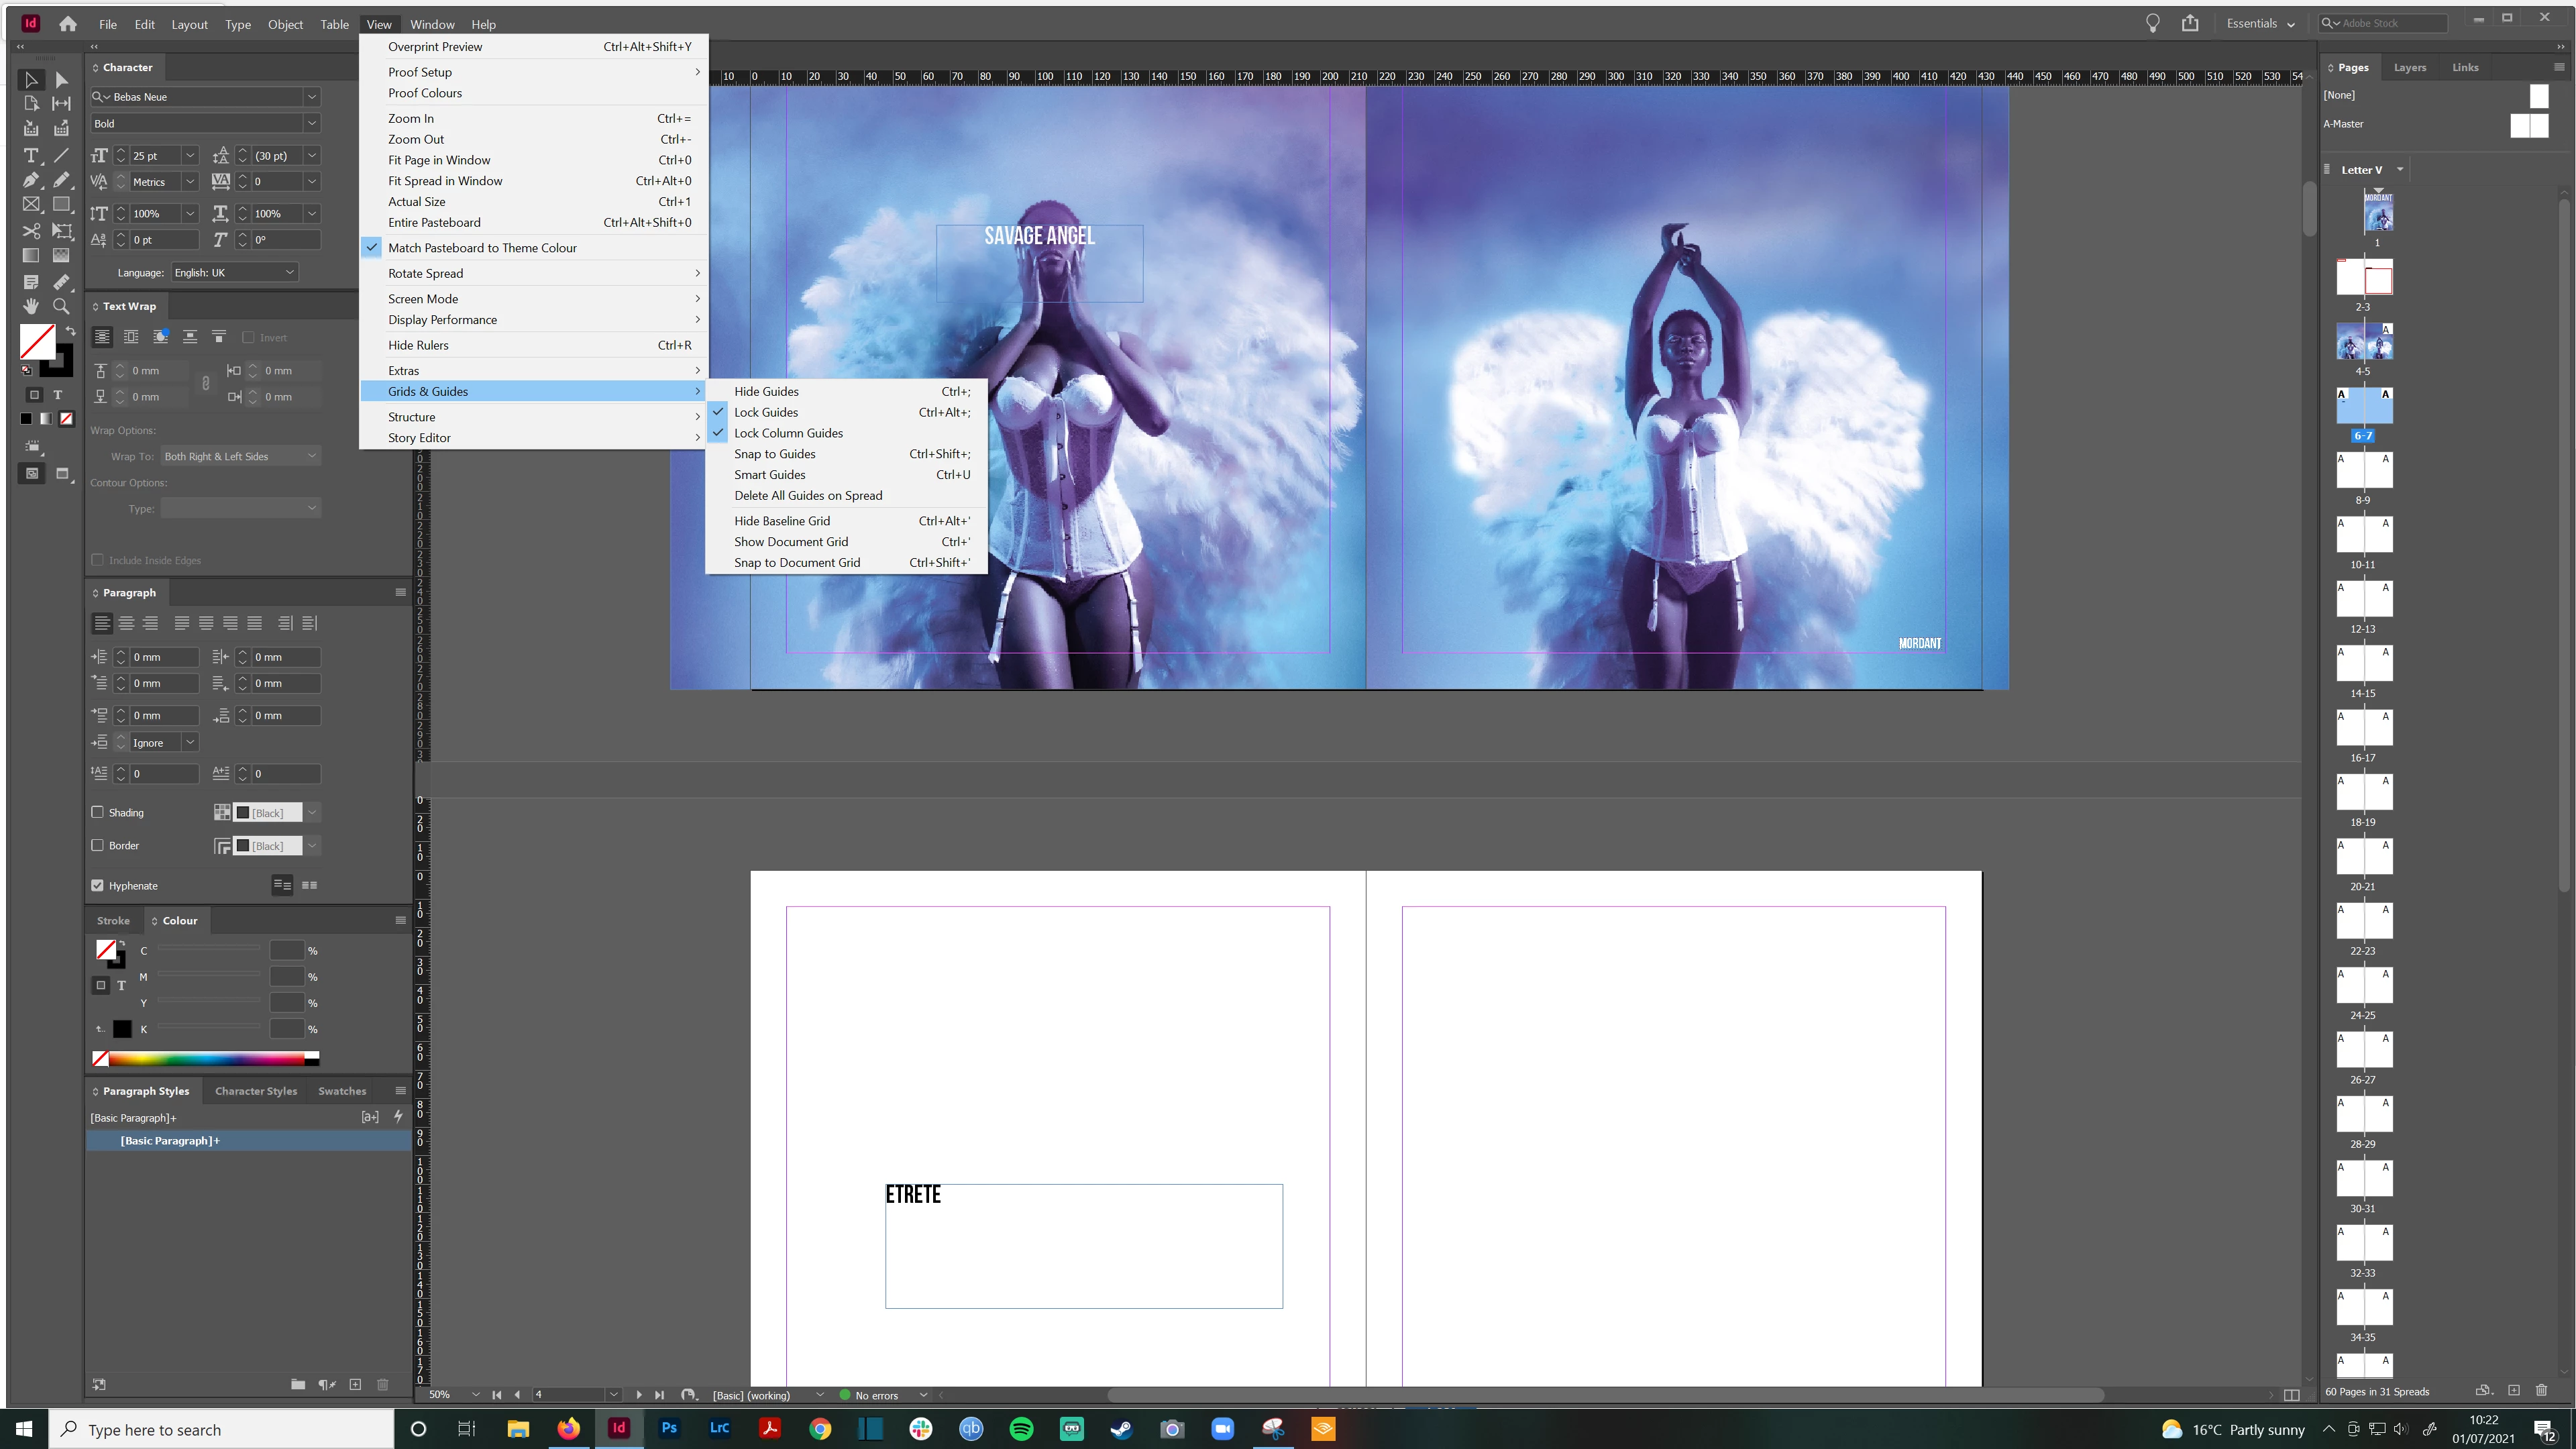2576x1449 pixels.
Task: Click the Gap tool icon
Action: click(x=61, y=103)
